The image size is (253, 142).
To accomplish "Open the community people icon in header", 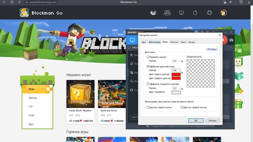I will [167, 13].
